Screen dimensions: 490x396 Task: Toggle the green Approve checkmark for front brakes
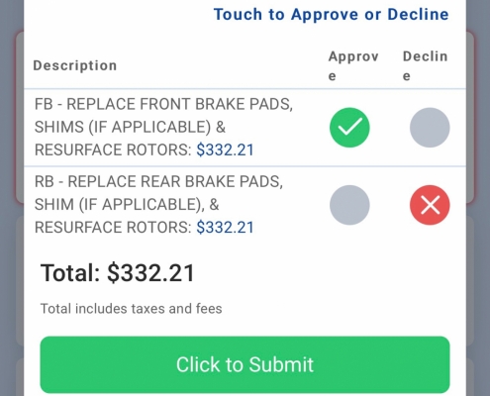[349, 128]
